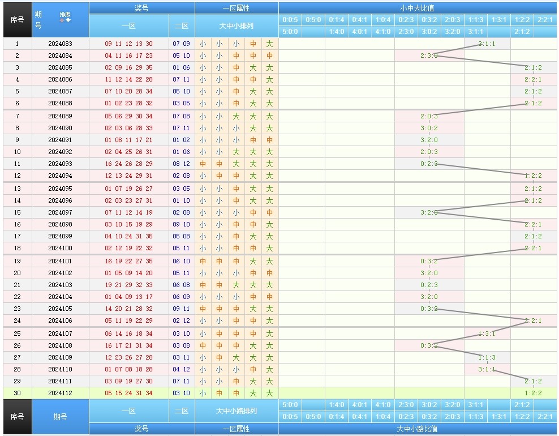Select issue number 2024103

coord(60,285)
